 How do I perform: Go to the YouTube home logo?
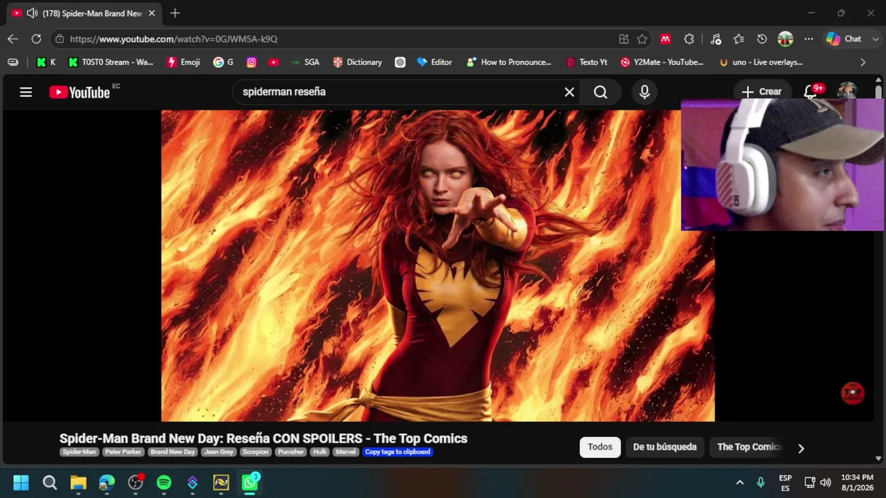(80, 92)
